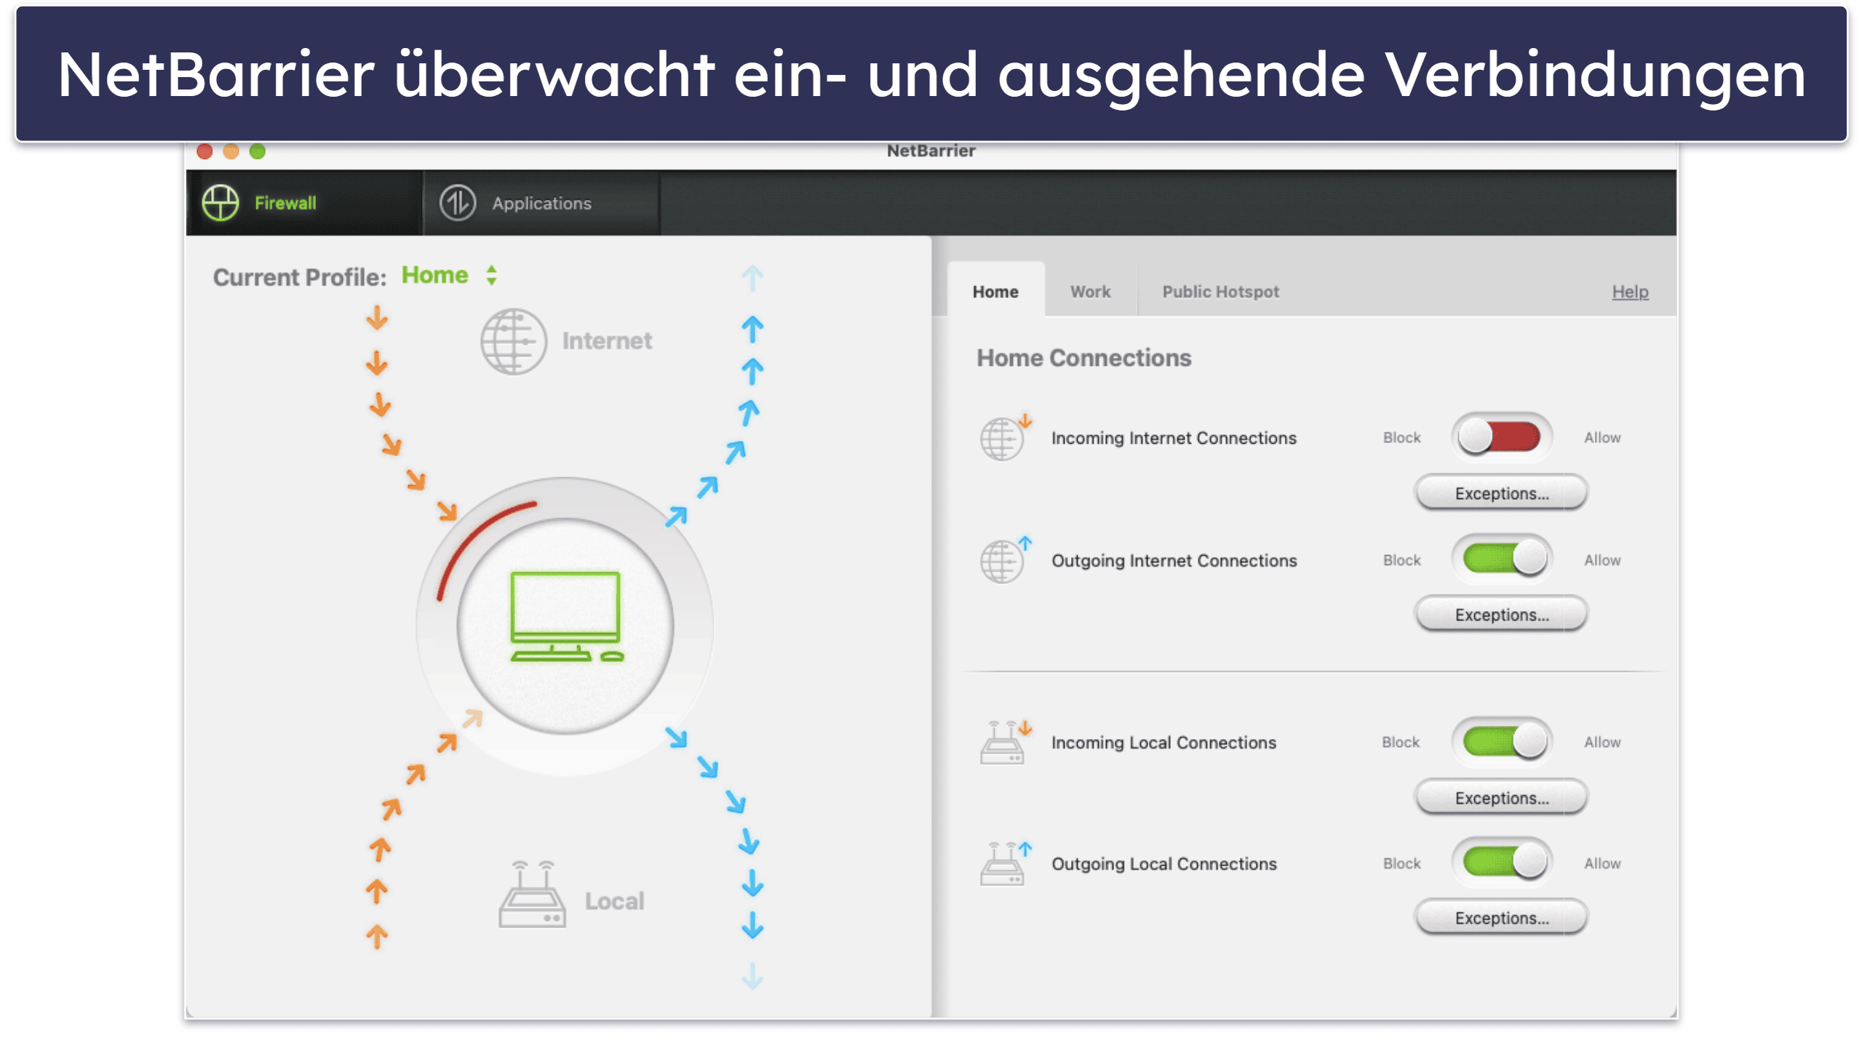The height and width of the screenshot is (1041, 1862).
Task: Click the Home Connections heading
Action: (x=1083, y=358)
